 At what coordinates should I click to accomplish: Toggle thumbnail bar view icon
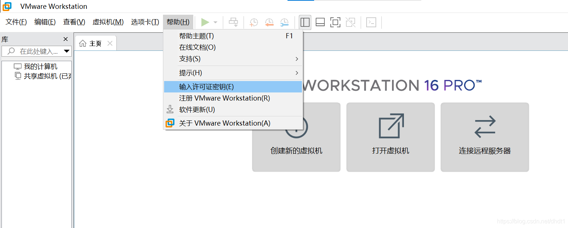pyautogui.click(x=320, y=22)
